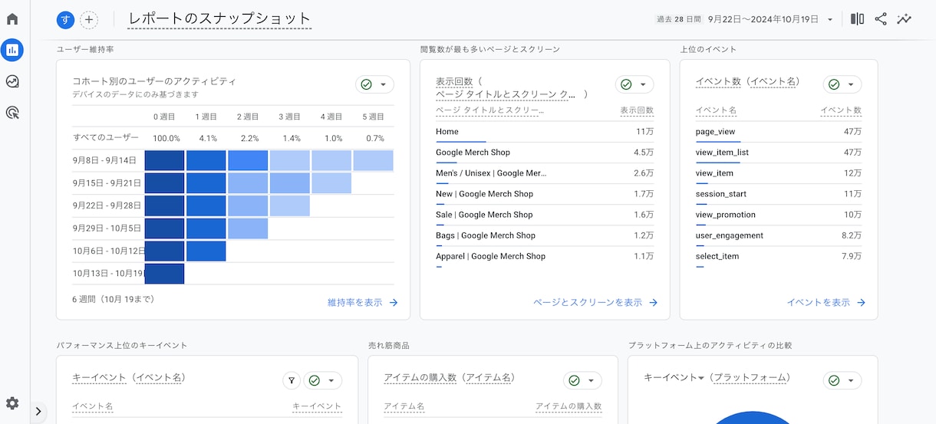Screen dimensions: 936x424
Task: Select the New | Google Merch Shop row
Action: click(545, 194)
